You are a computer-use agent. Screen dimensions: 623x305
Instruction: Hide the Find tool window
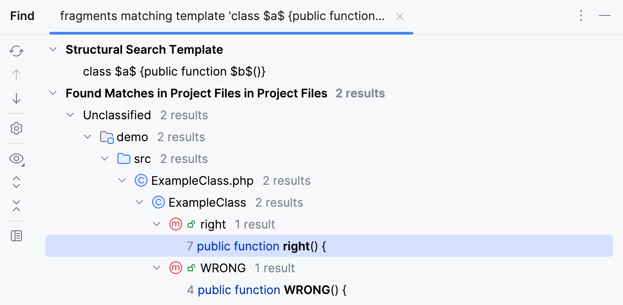click(x=605, y=16)
